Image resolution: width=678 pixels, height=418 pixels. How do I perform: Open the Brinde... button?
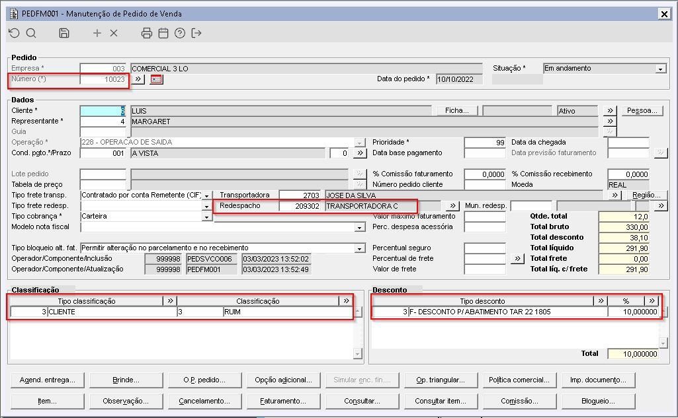126,380
